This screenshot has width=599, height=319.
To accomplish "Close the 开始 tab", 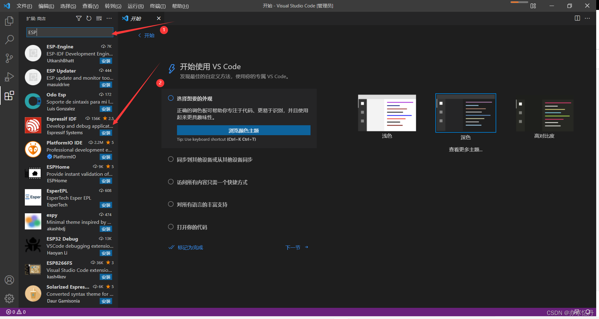I will pos(159,19).
